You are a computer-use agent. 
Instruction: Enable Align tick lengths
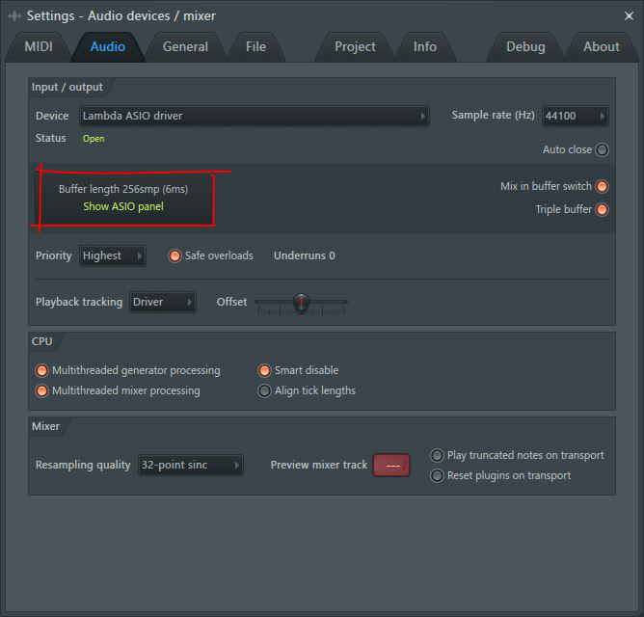264,390
